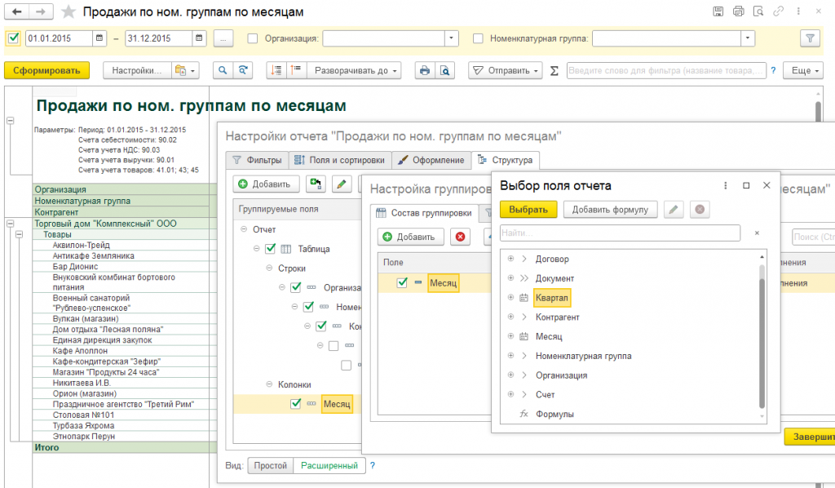
Task: Uncheck the Таблица checkbox in structure tree
Action: click(x=271, y=249)
